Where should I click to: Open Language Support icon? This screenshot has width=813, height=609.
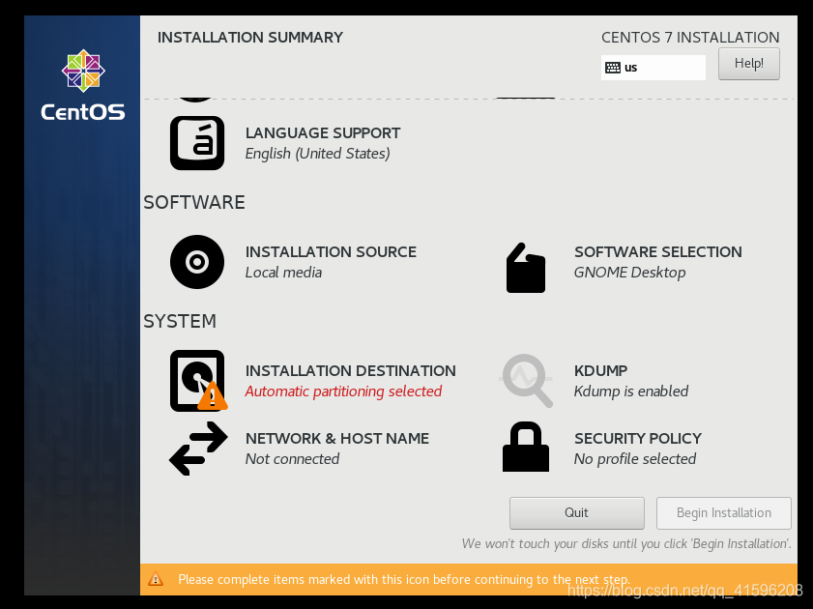[x=197, y=143]
